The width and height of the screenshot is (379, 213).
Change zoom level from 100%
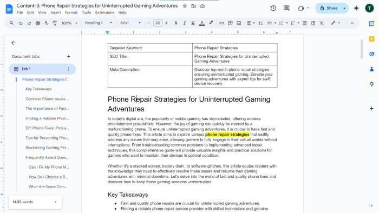click(69, 23)
